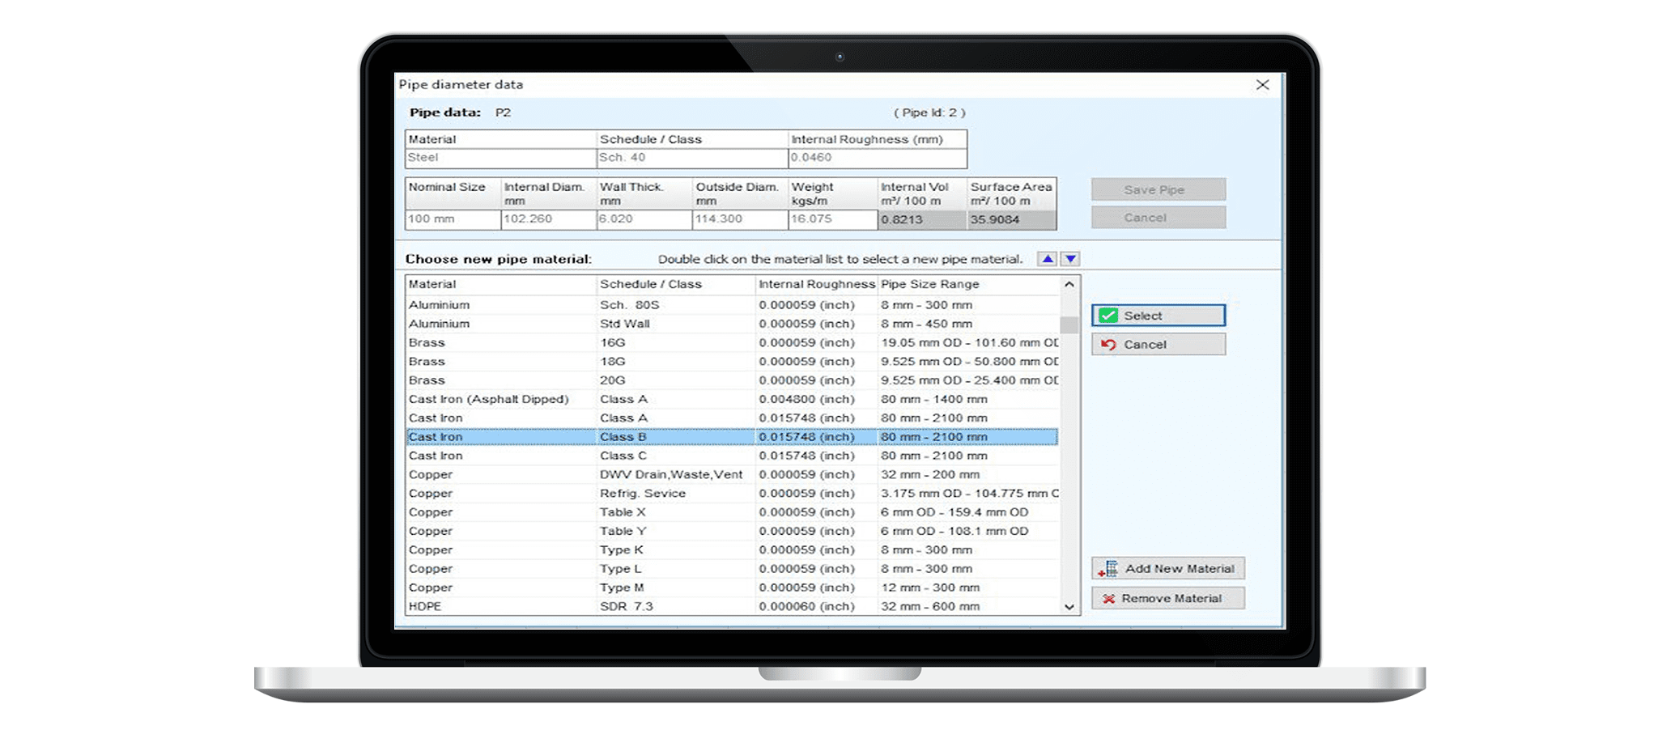
Task: Select Copper Type M row
Action: click(x=732, y=588)
